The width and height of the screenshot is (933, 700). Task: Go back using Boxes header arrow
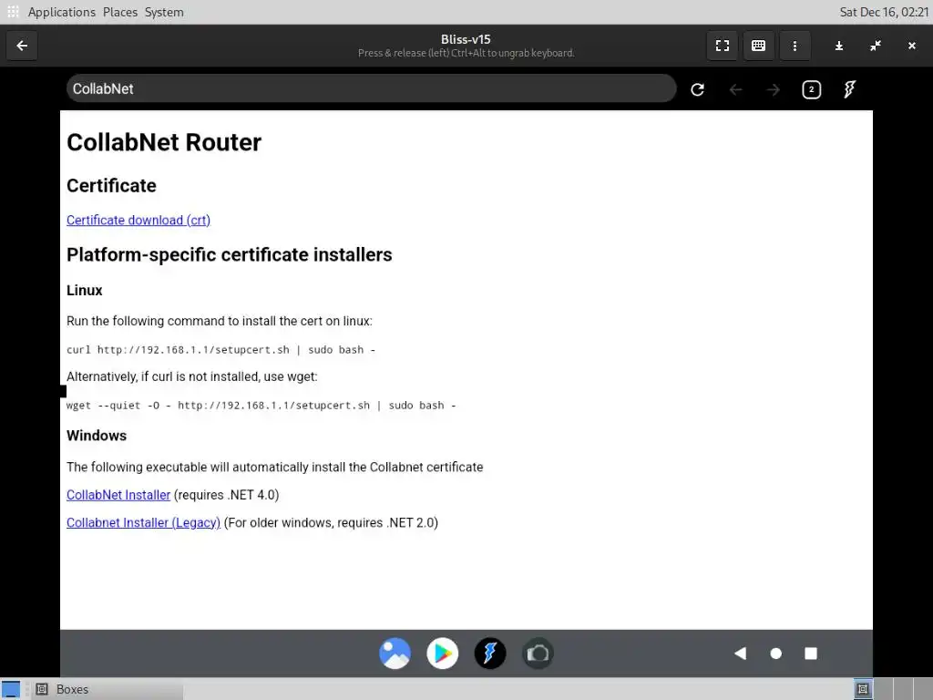coord(22,46)
